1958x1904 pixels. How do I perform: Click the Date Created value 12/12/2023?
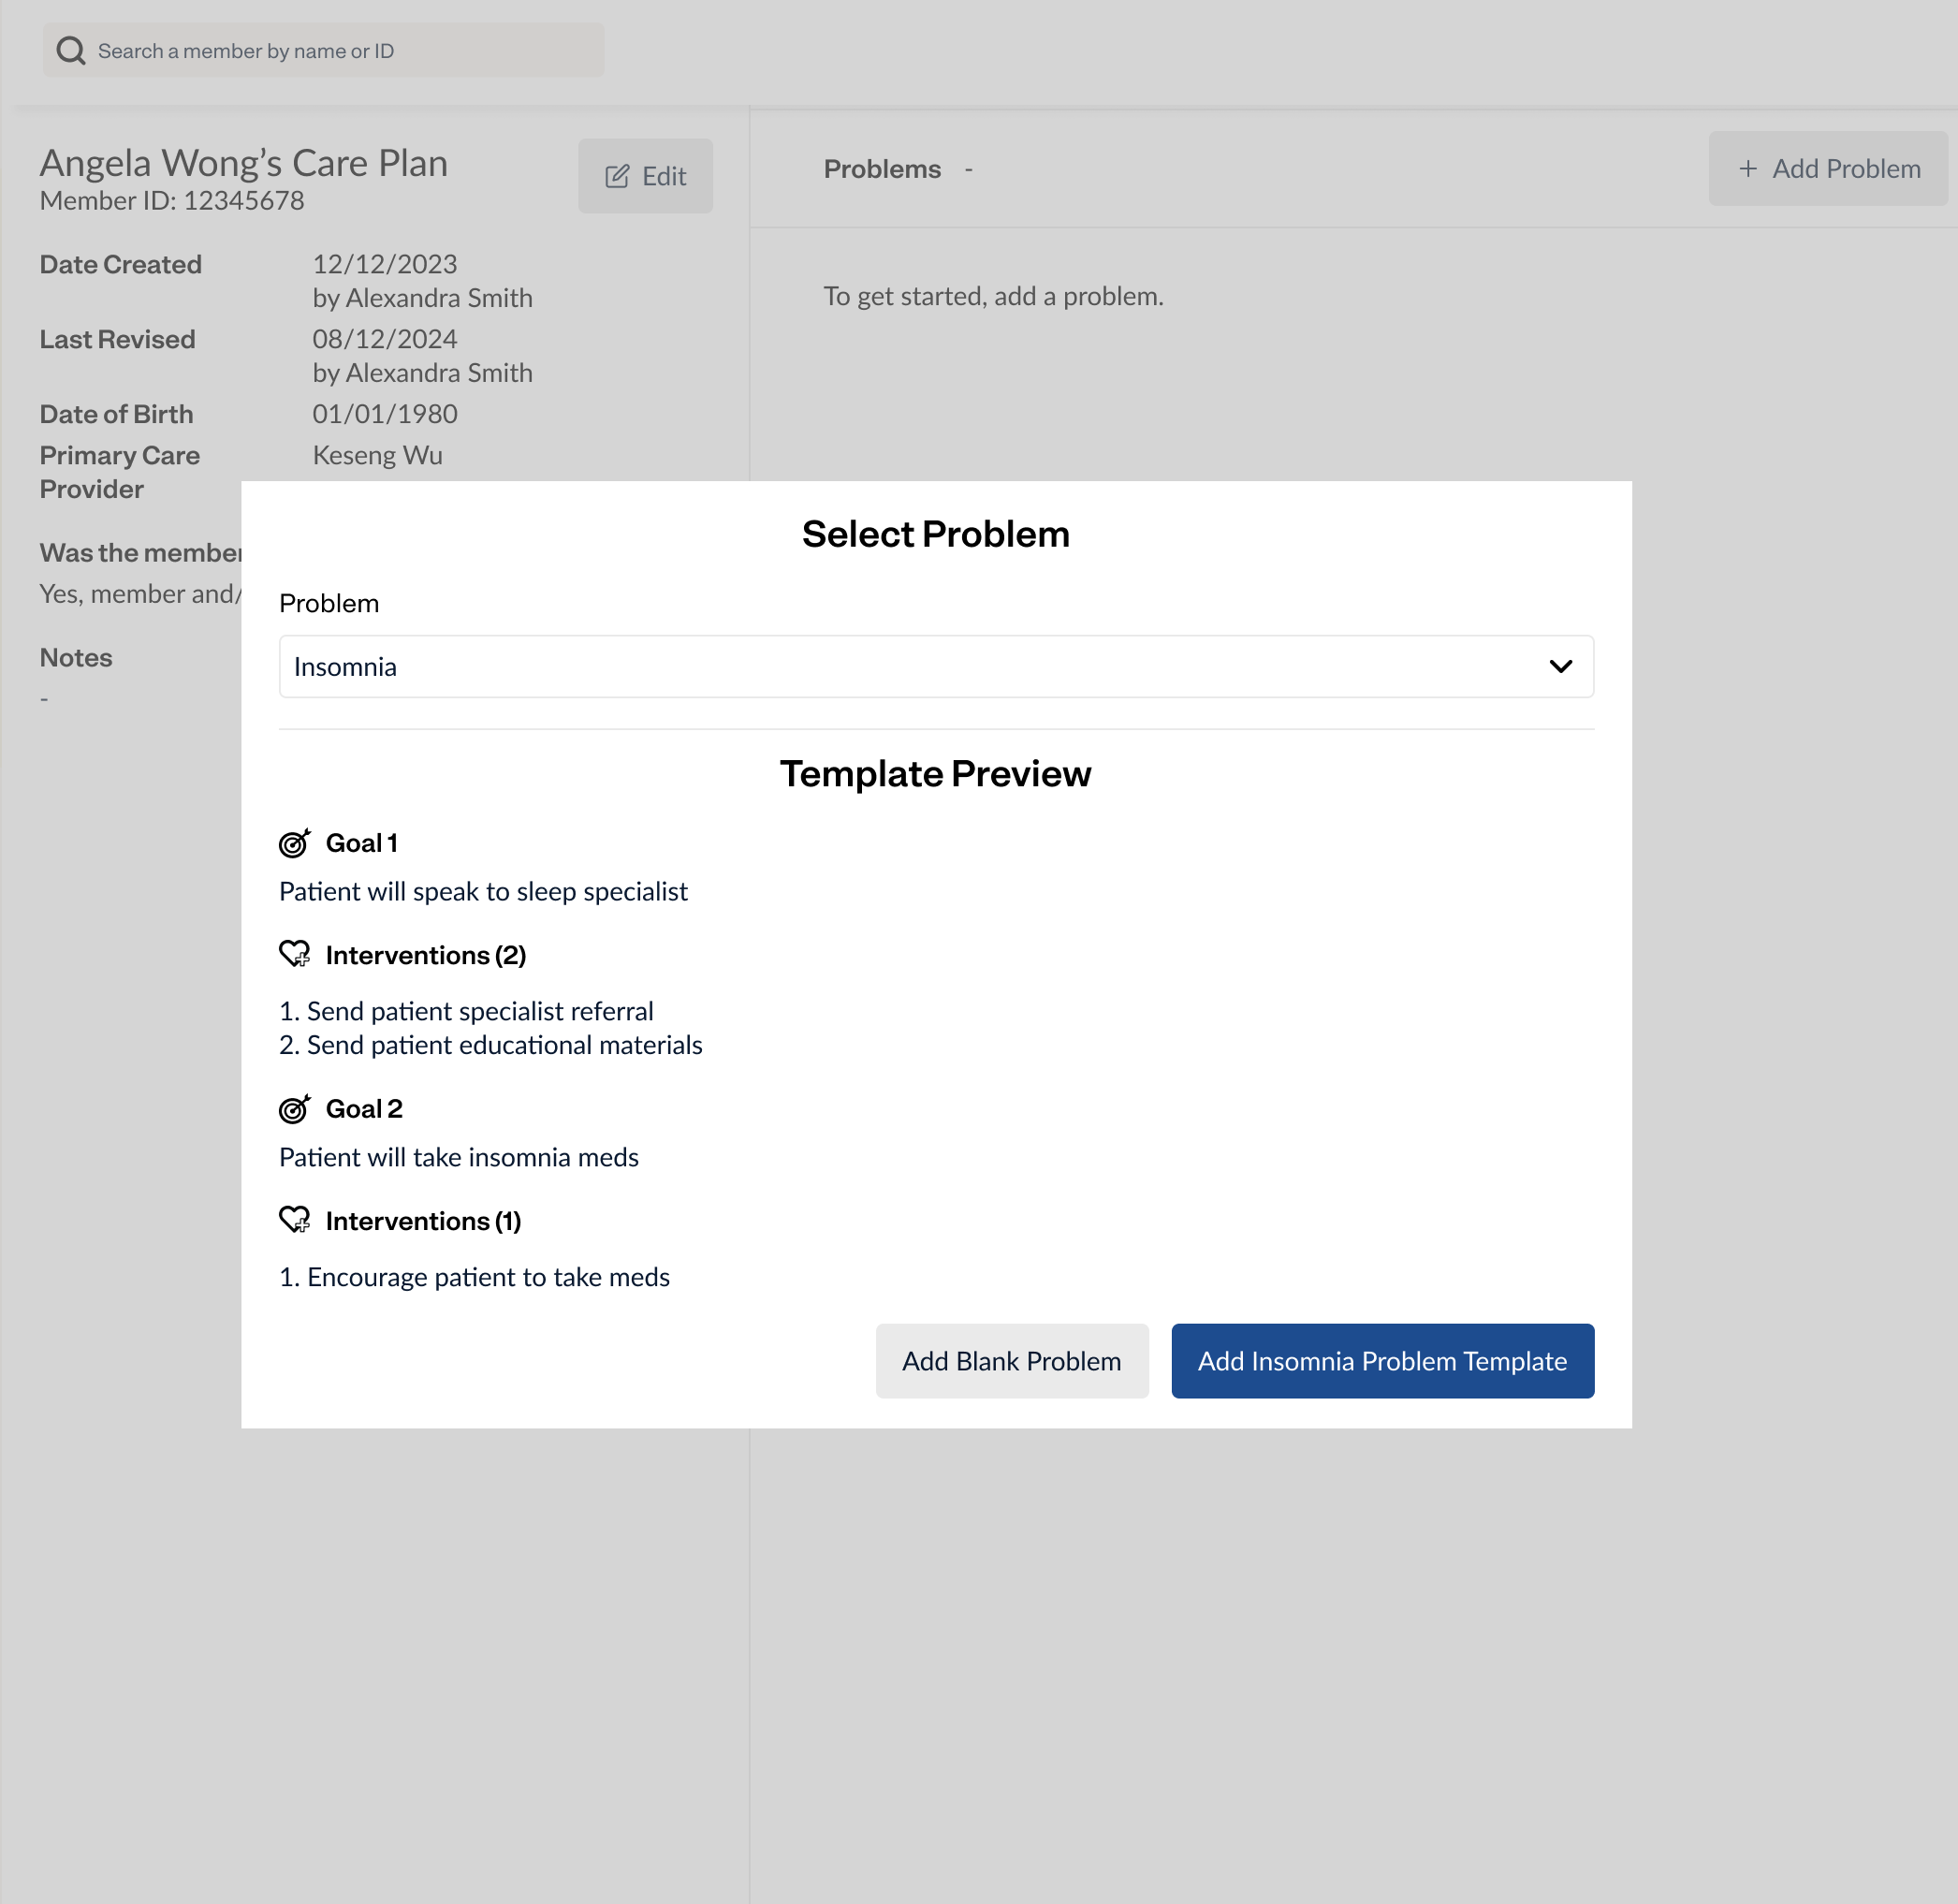click(x=385, y=264)
